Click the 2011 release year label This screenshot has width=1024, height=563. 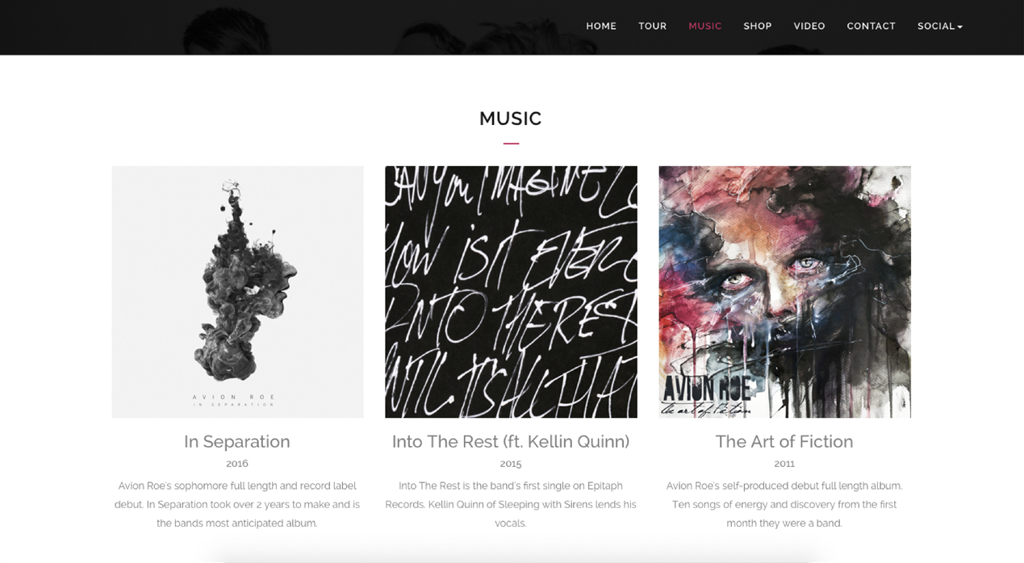click(784, 464)
